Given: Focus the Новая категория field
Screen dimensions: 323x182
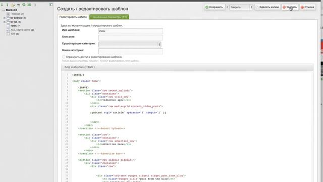Looking at the screenshot, I should [x=130, y=51].
